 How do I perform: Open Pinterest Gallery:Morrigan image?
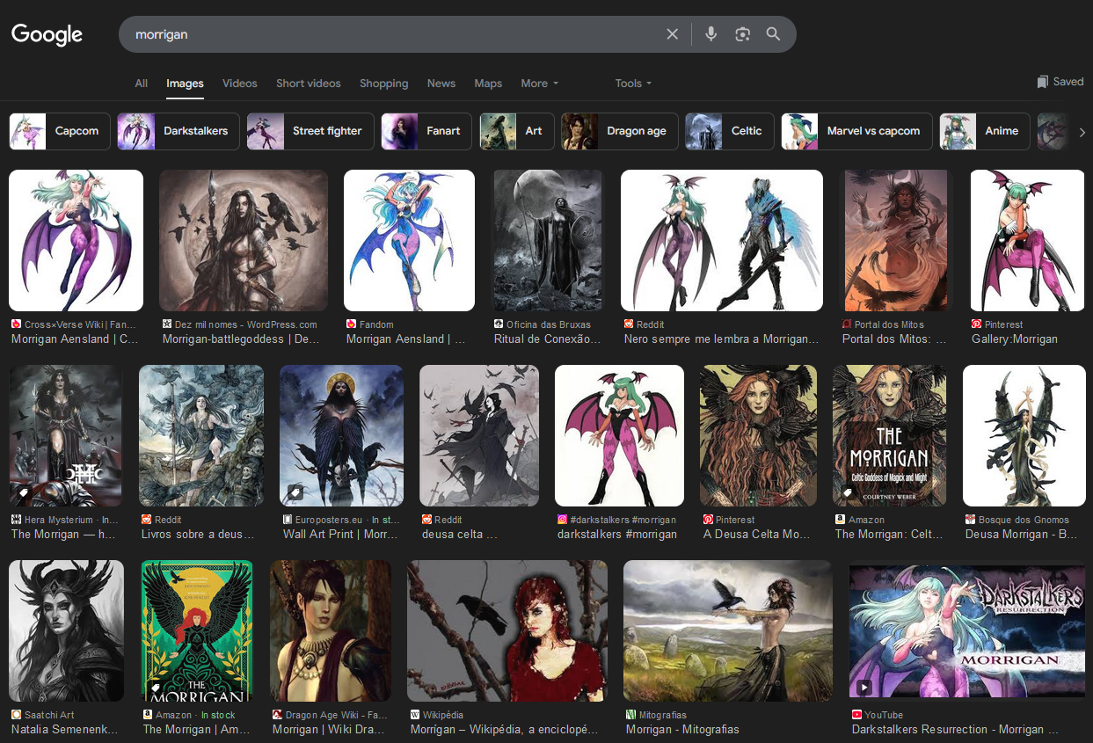click(1027, 240)
